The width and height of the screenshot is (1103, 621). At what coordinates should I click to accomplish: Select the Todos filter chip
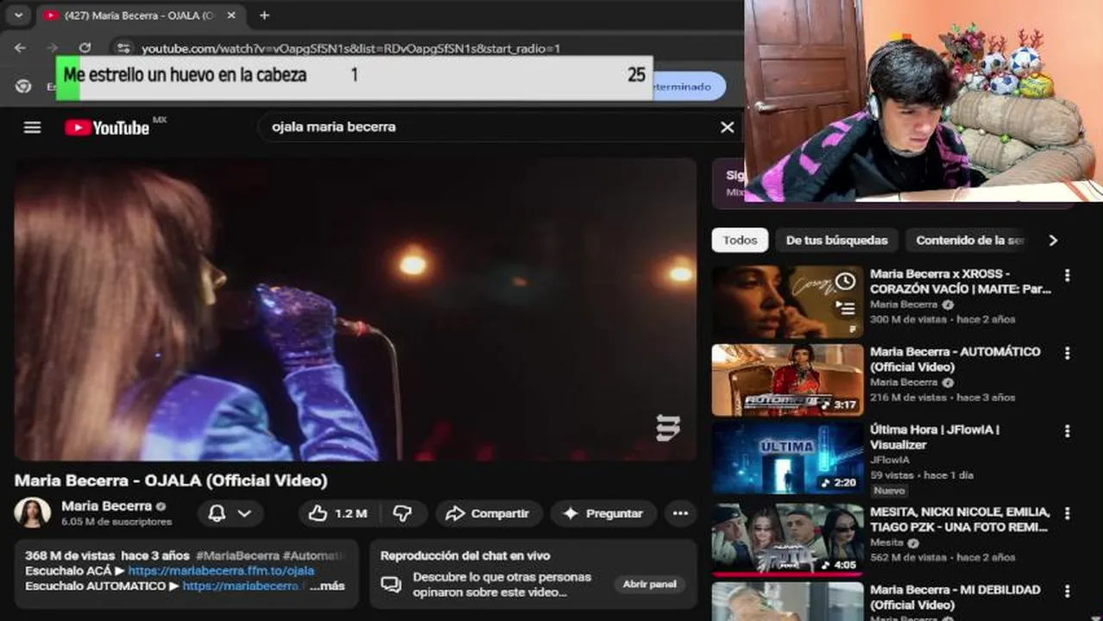click(740, 240)
